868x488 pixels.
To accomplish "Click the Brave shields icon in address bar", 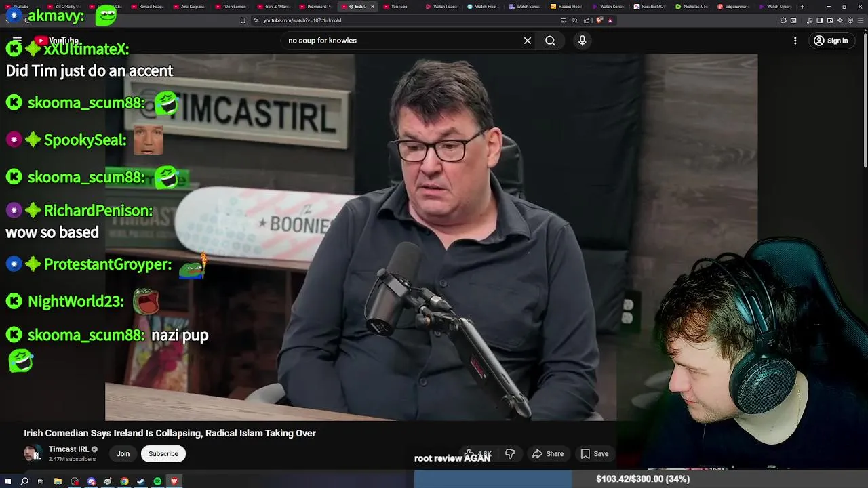I will pos(599,20).
